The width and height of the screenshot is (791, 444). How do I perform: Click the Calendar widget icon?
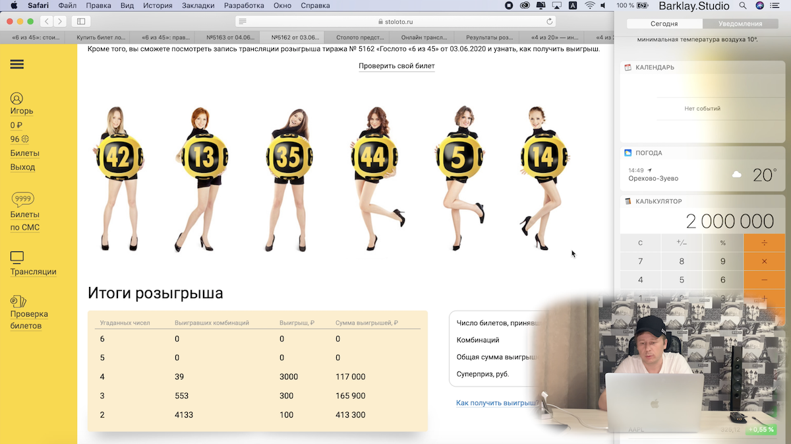(x=628, y=67)
